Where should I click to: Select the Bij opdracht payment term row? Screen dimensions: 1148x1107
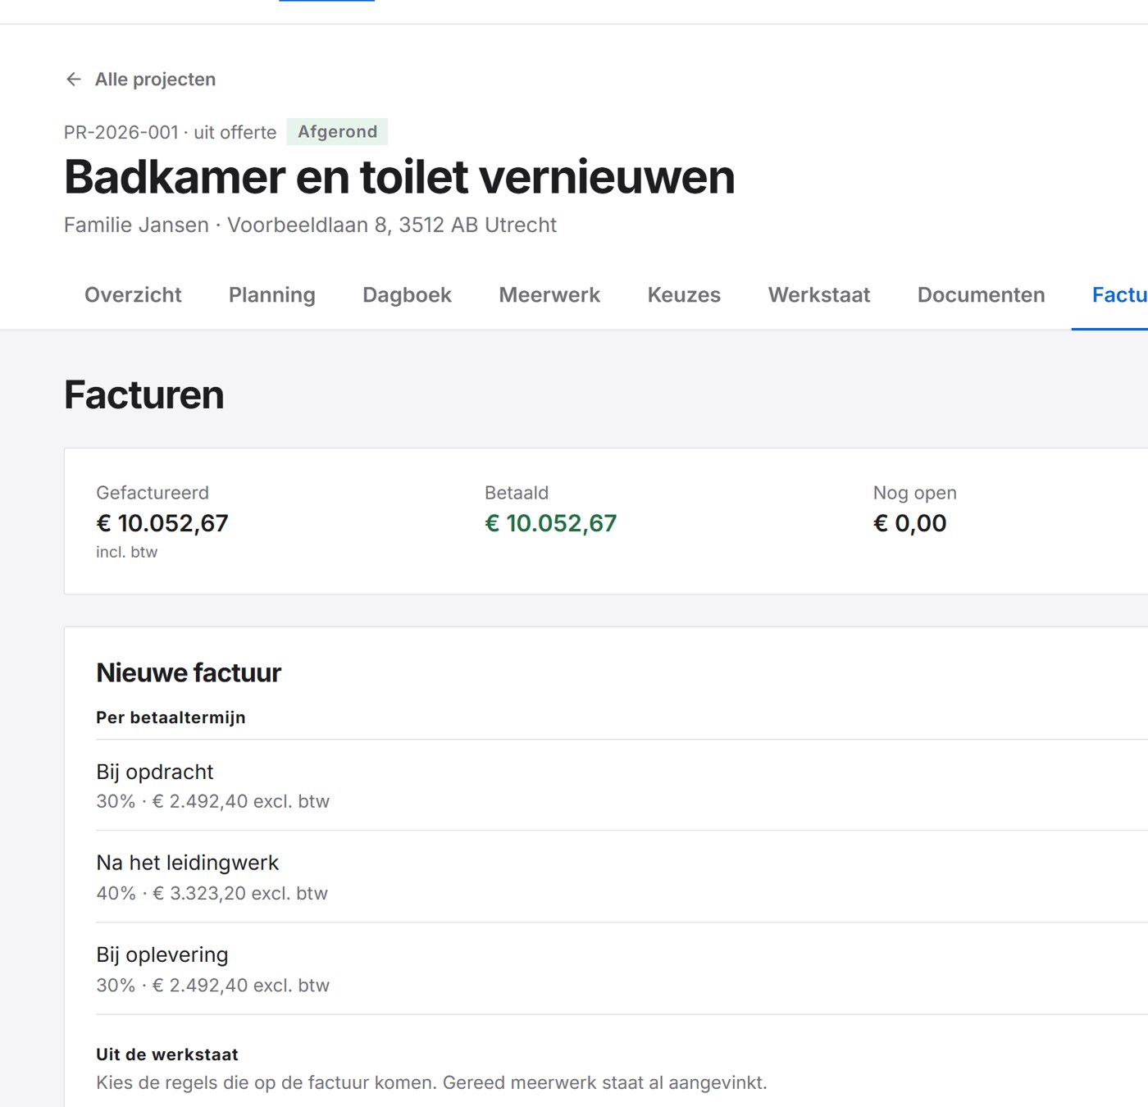pyautogui.click(x=622, y=786)
